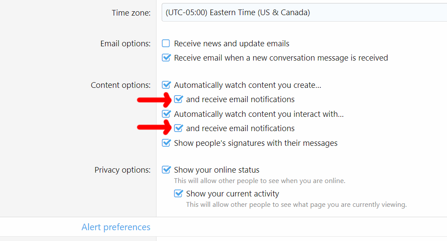
Task: Uncheck email notifications under content you create
Action: 178,99
